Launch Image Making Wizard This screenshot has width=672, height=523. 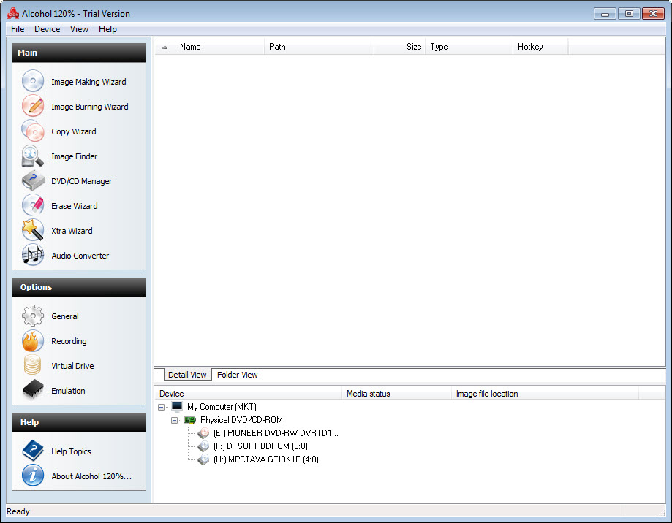[88, 82]
